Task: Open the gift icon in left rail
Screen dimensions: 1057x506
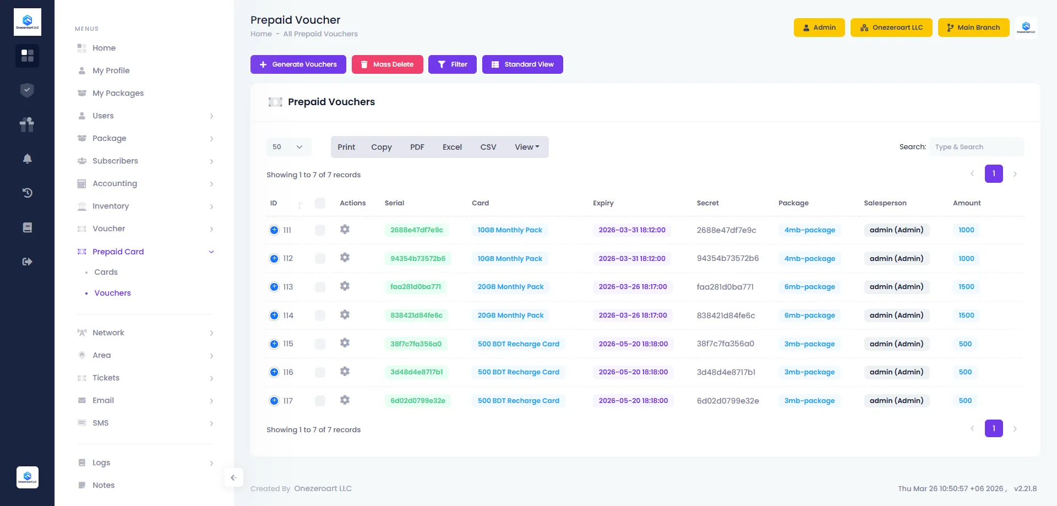Action: pos(27,124)
